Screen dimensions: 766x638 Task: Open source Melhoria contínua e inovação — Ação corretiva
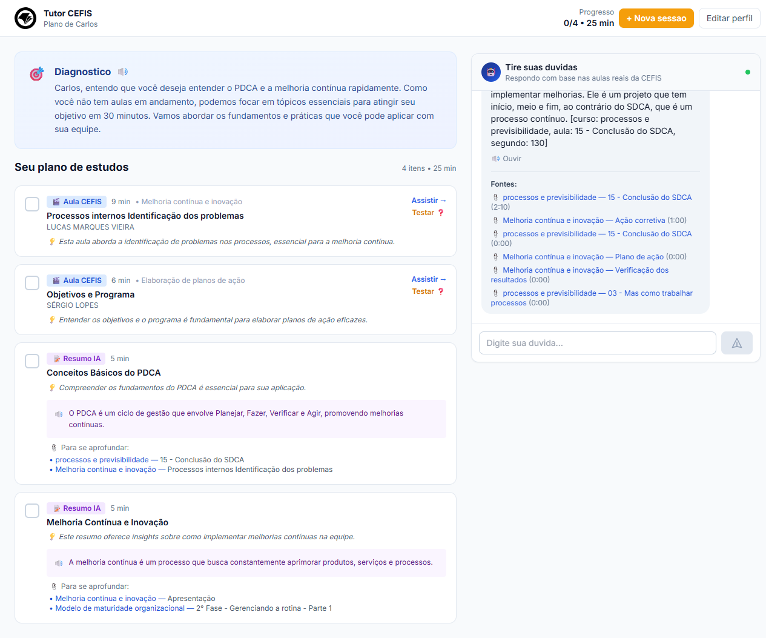(584, 221)
